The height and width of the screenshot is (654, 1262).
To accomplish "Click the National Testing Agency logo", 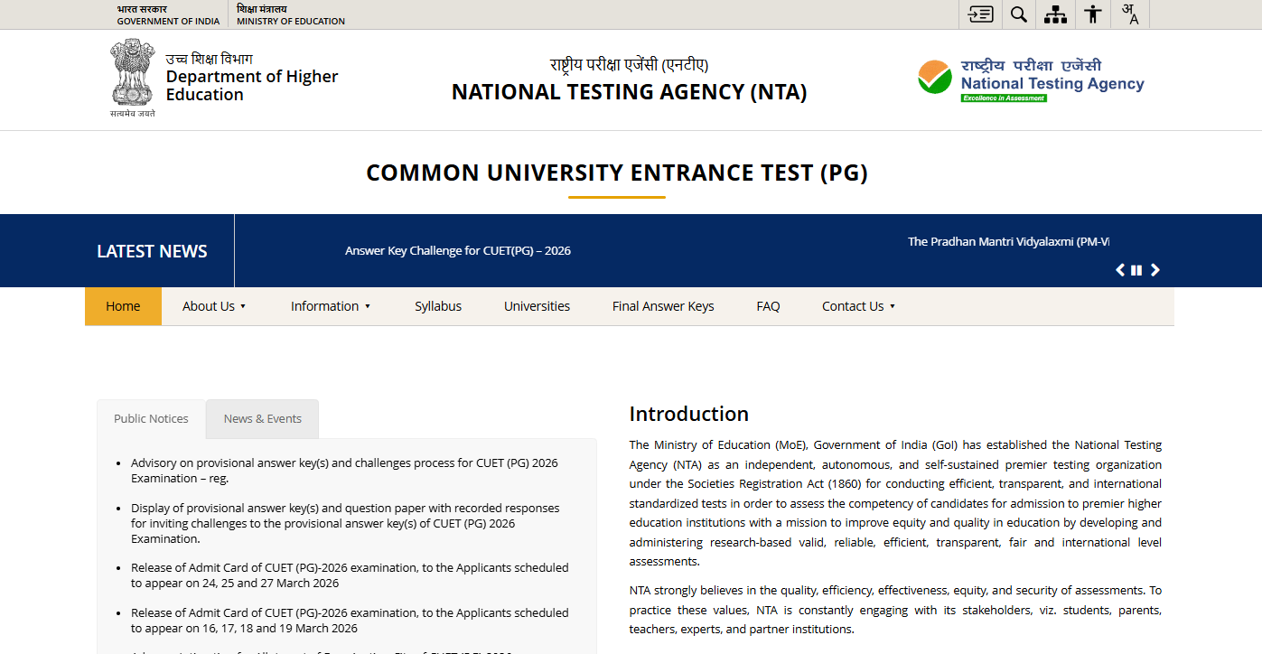I will click(x=1031, y=80).
